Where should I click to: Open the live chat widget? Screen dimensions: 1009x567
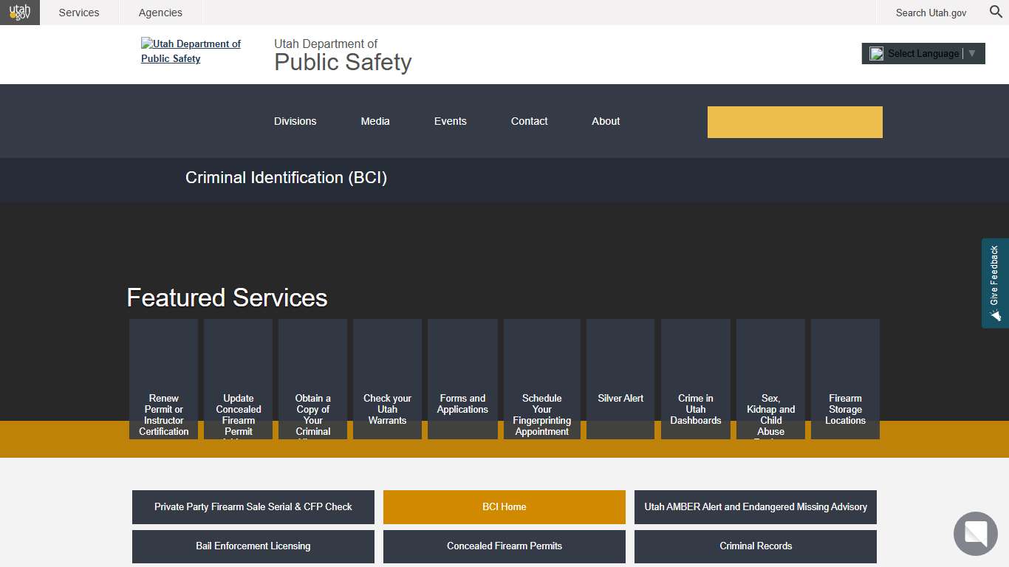click(975, 534)
